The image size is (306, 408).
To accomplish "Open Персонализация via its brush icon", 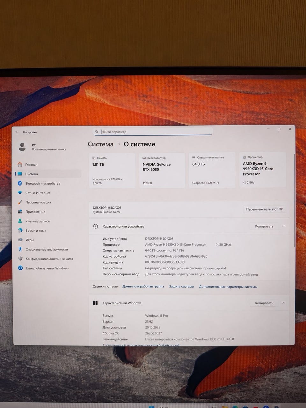I will pos(20,202).
